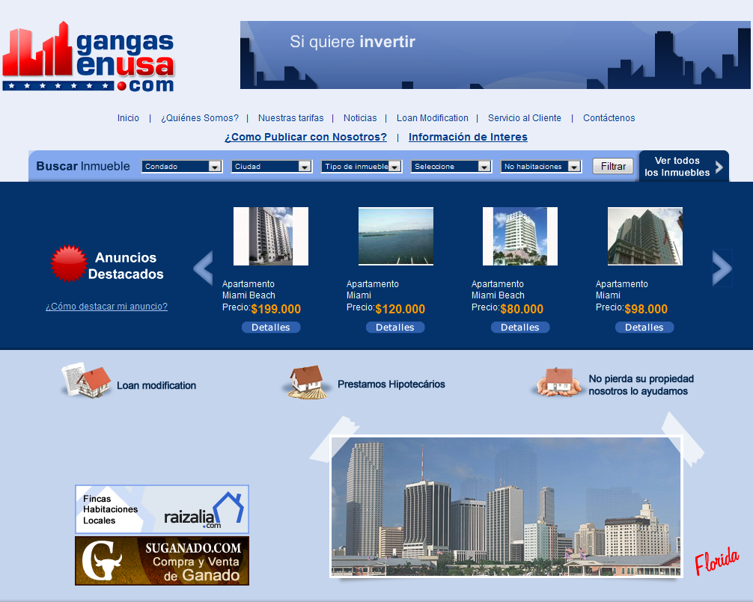Viewport: 753px width, 602px height.
Task: Click the $98.000 price text
Action: (647, 309)
